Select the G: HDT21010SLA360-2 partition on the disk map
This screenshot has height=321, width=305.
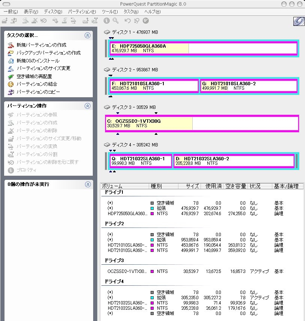click(249, 86)
